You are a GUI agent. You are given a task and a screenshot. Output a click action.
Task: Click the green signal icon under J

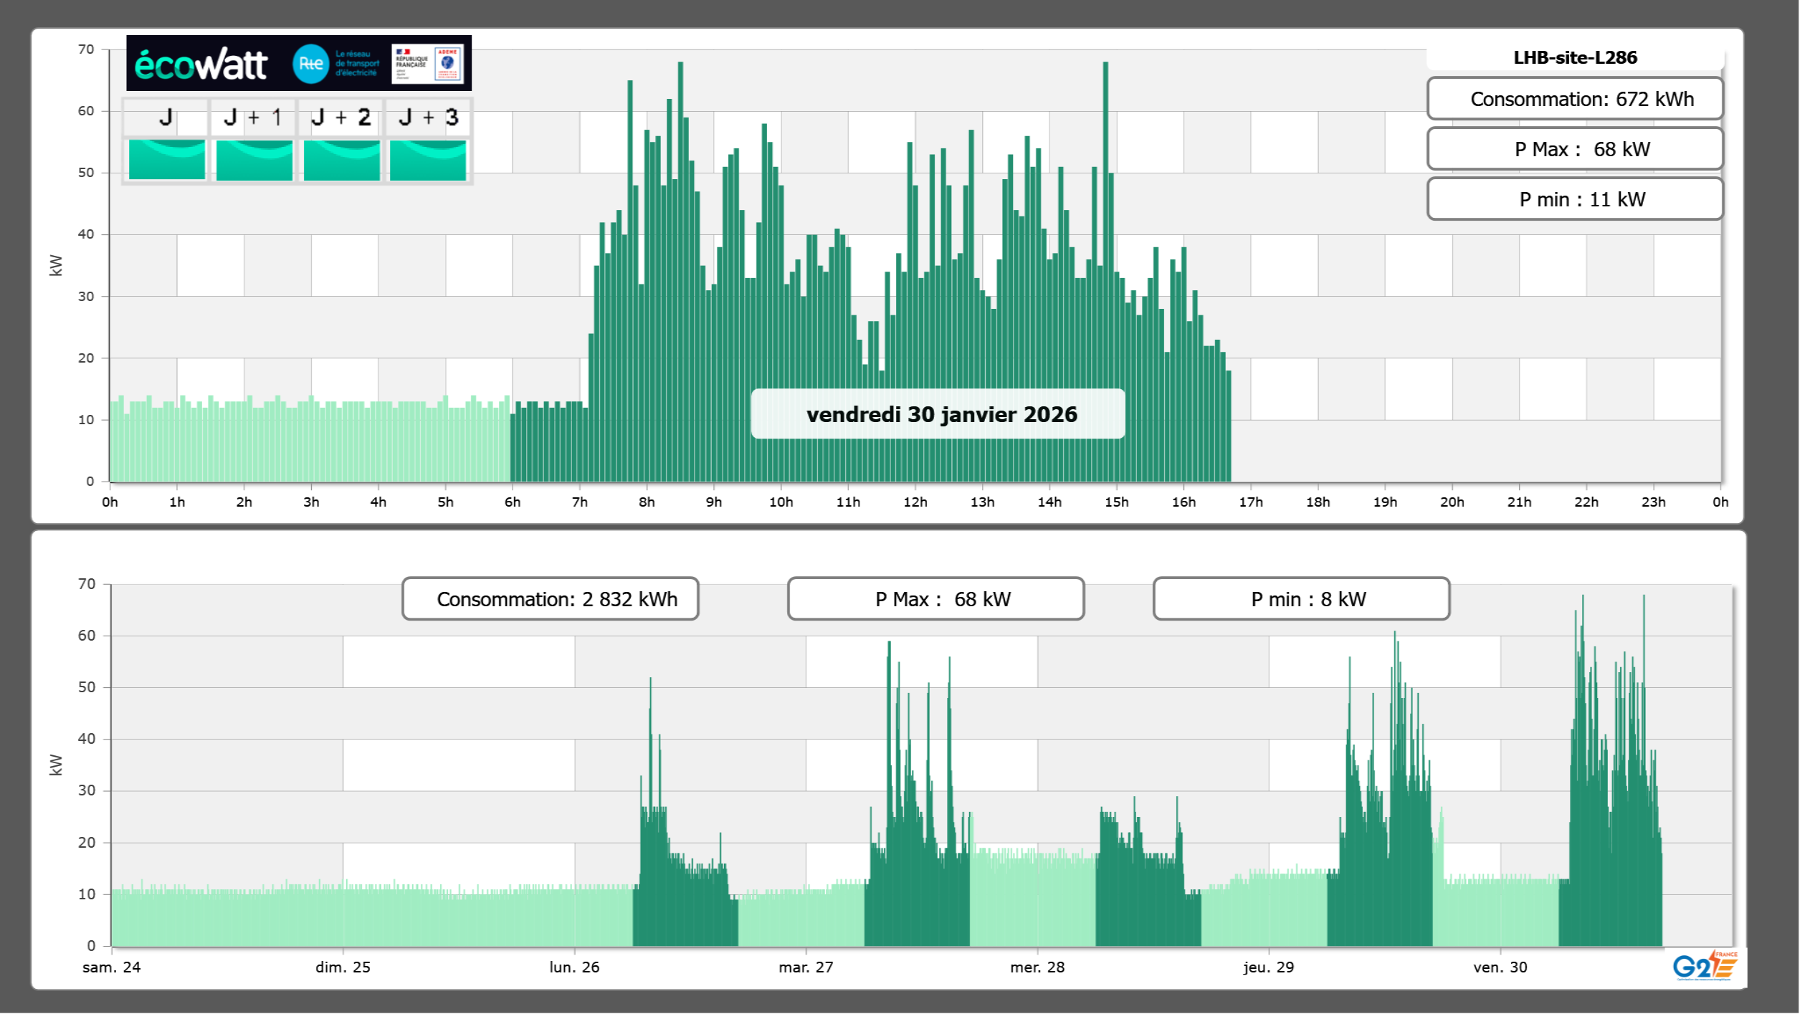[167, 160]
